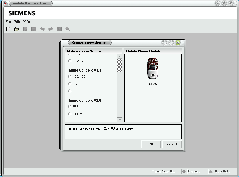Image resolution: width=239 pixels, height=177 pixels.
Task: Maximize the mobile theme editor window
Action: pos(224,3)
